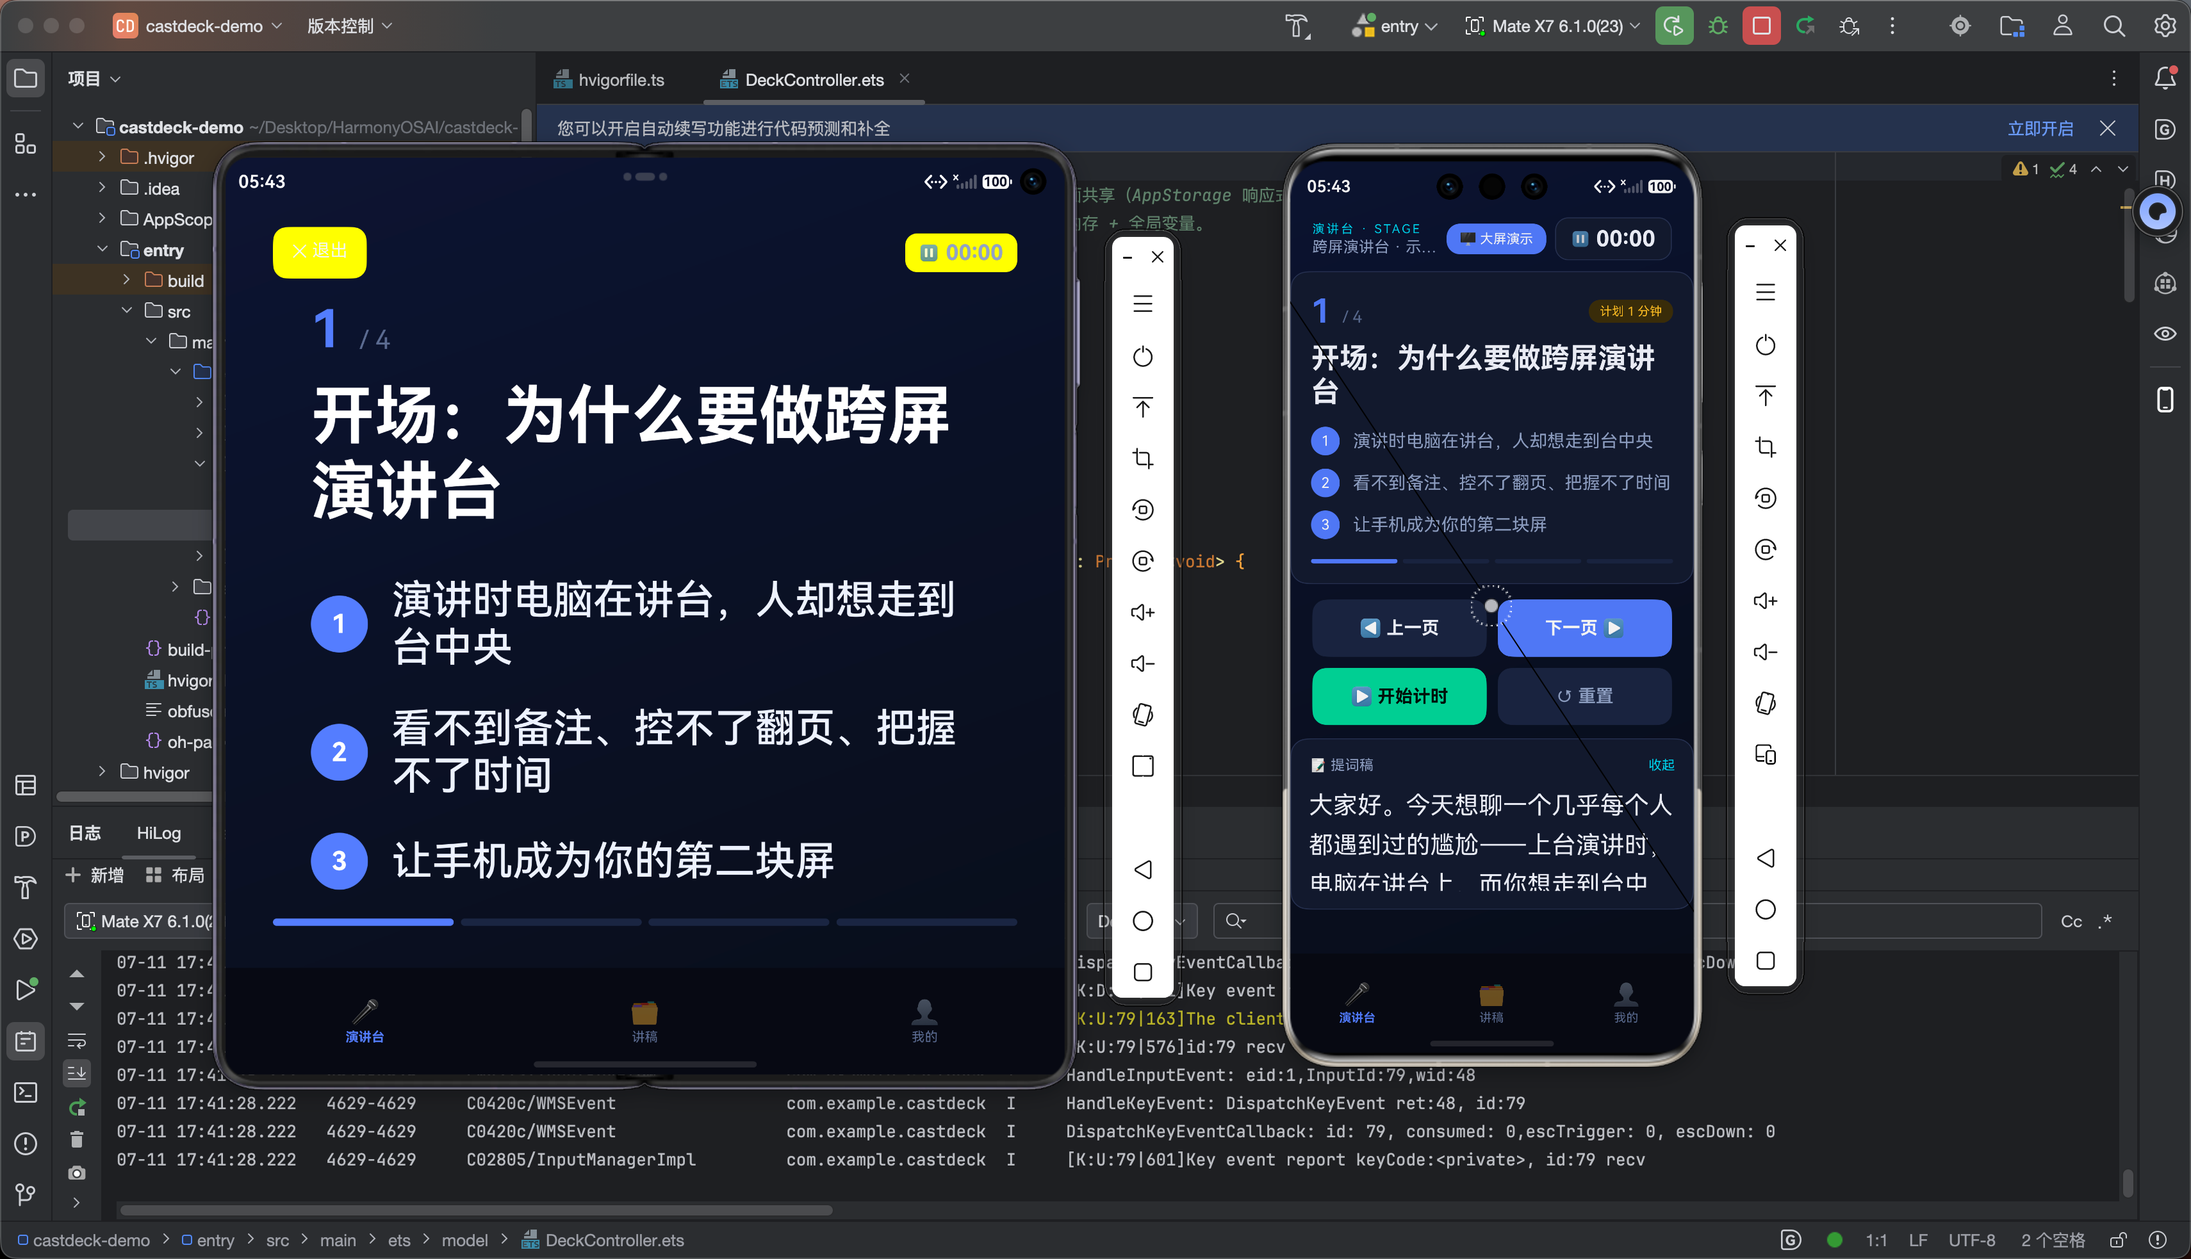Click slide progress bar on phone

point(1491,561)
